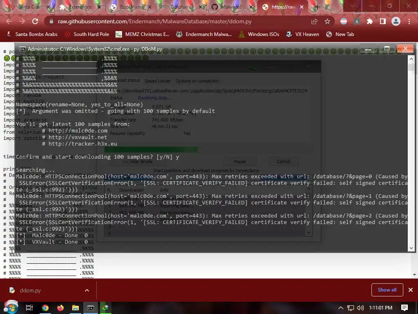This screenshot has height=314, width=418.
Task: Expand ddom.py download options chevron
Action: (x=87, y=290)
